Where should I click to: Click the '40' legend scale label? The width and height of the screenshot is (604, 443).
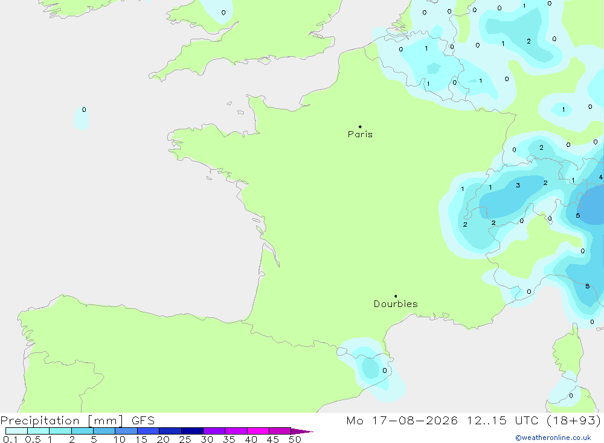tap(251, 439)
